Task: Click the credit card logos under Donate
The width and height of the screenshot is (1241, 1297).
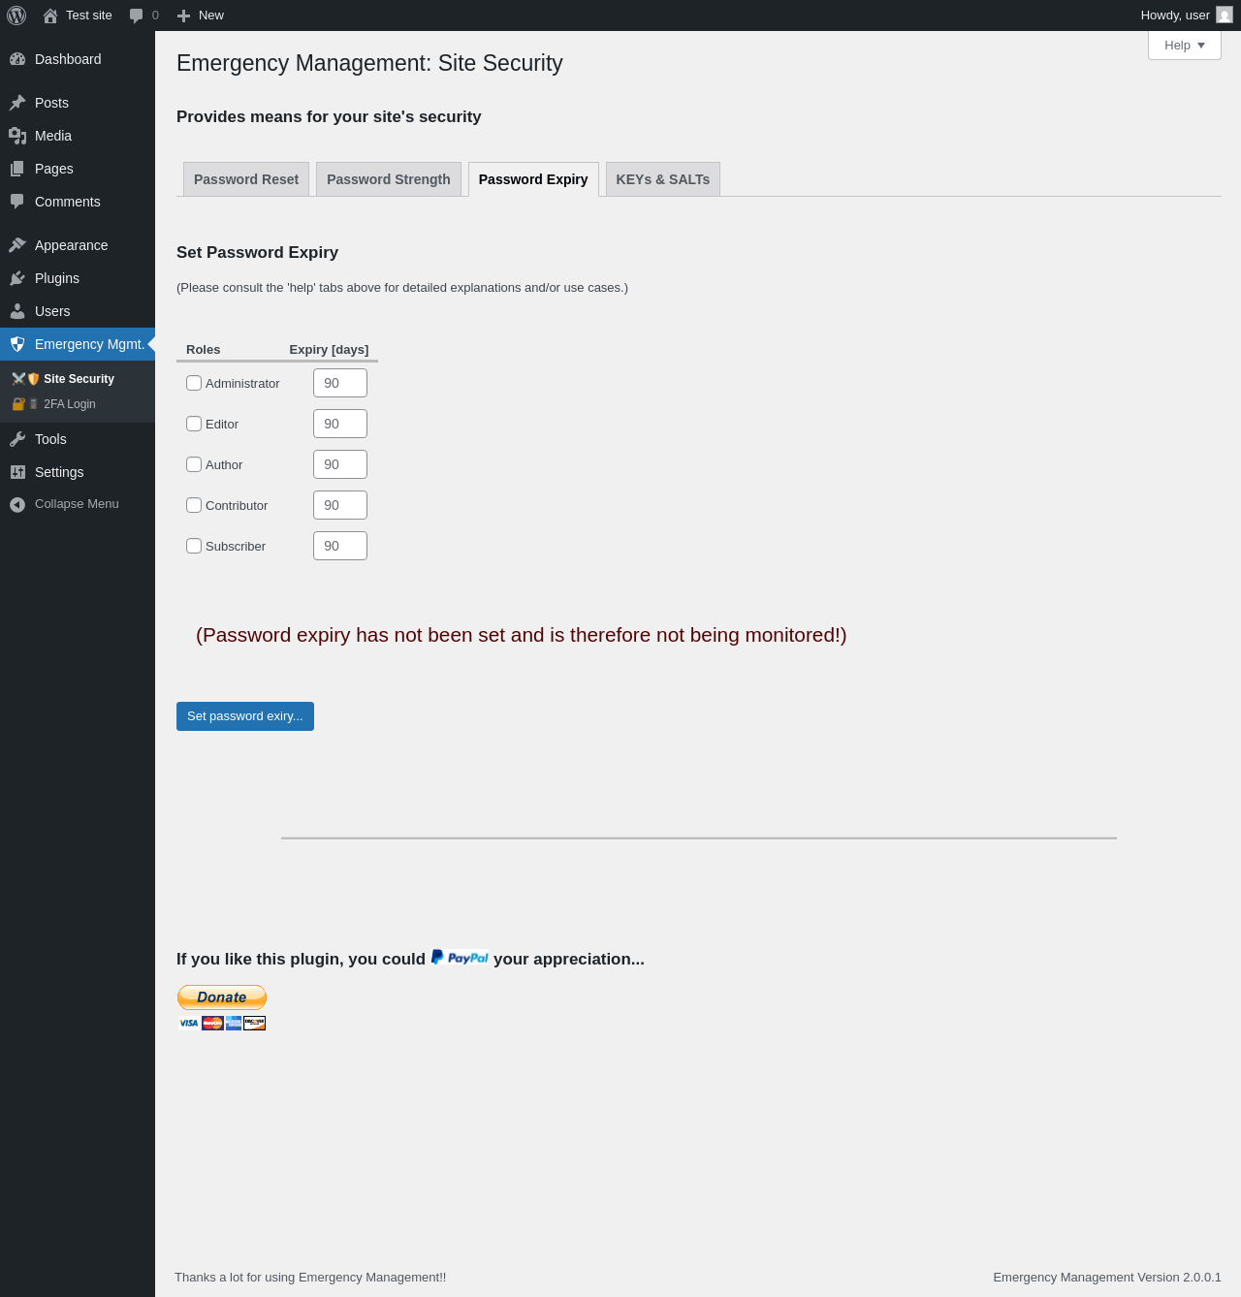Action: pyautogui.click(x=222, y=1023)
